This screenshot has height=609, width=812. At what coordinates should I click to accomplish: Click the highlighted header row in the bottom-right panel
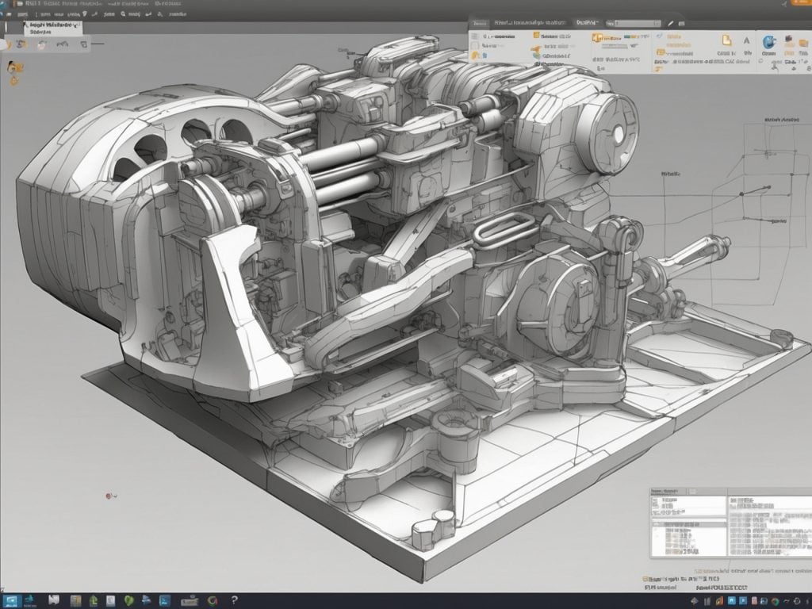689,525
